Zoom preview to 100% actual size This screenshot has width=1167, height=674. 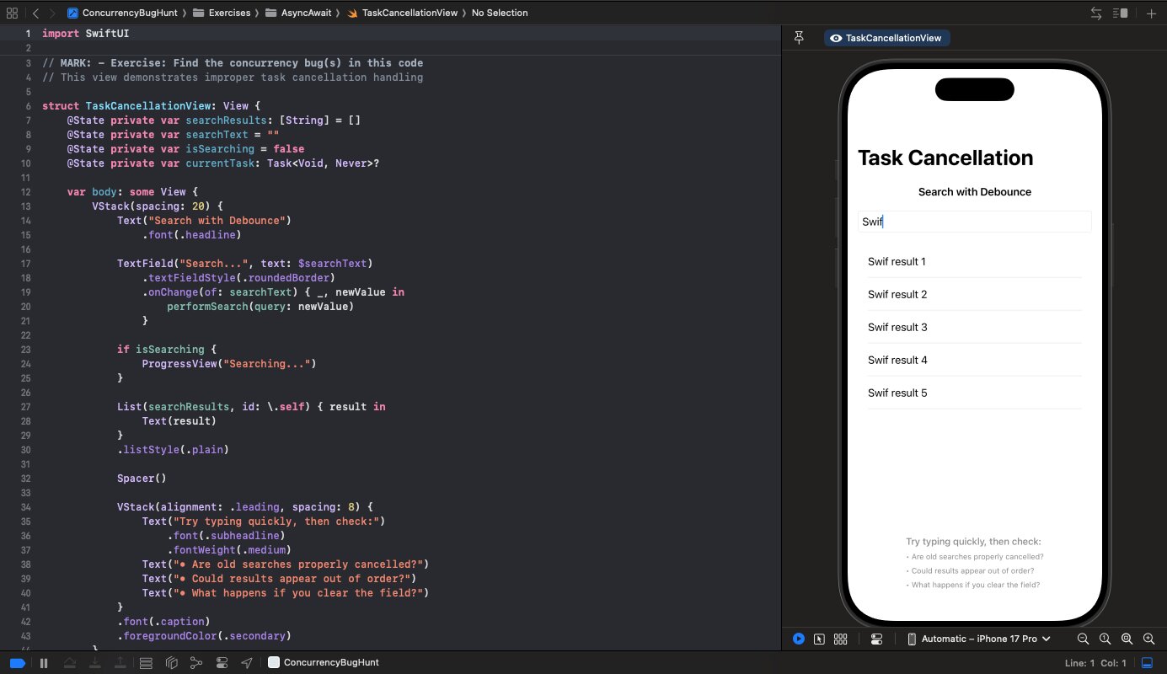[1105, 639]
